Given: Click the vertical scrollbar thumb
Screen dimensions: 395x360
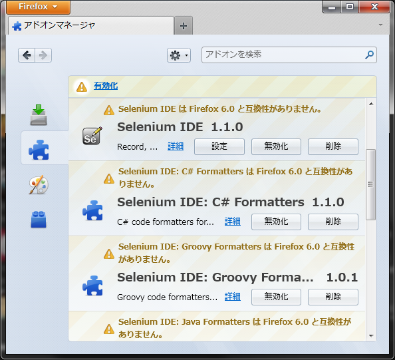Looking at the screenshot, I should (x=370, y=184).
